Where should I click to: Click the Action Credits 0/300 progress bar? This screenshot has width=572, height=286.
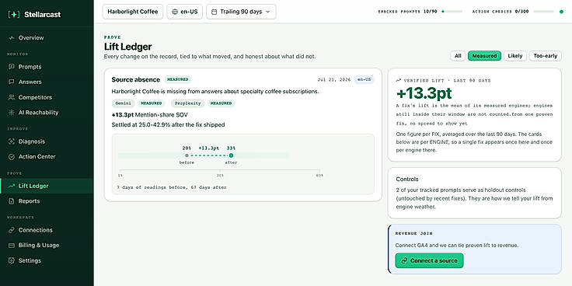pos(543,12)
